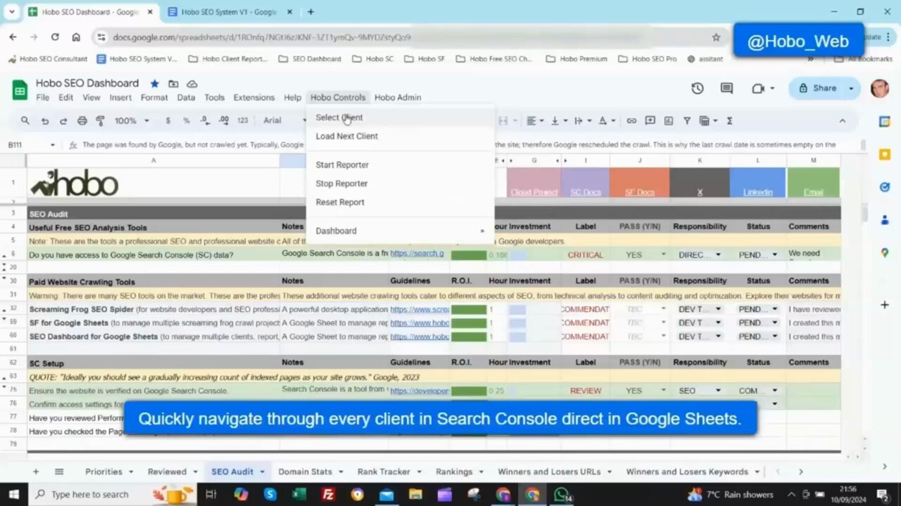The width and height of the screenshot is (901, 506).
Task: Open version history clock icon
Action: [697, 89]
